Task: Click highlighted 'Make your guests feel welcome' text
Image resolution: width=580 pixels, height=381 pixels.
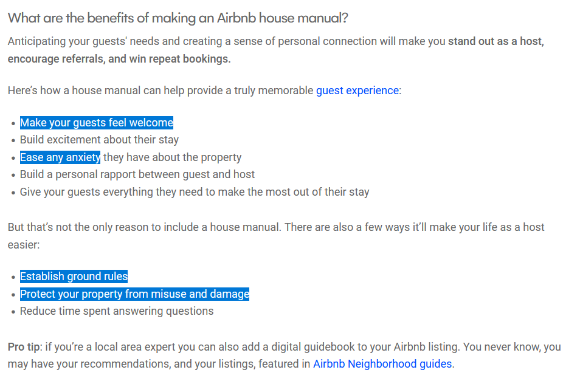Action: tap(97, 123)
